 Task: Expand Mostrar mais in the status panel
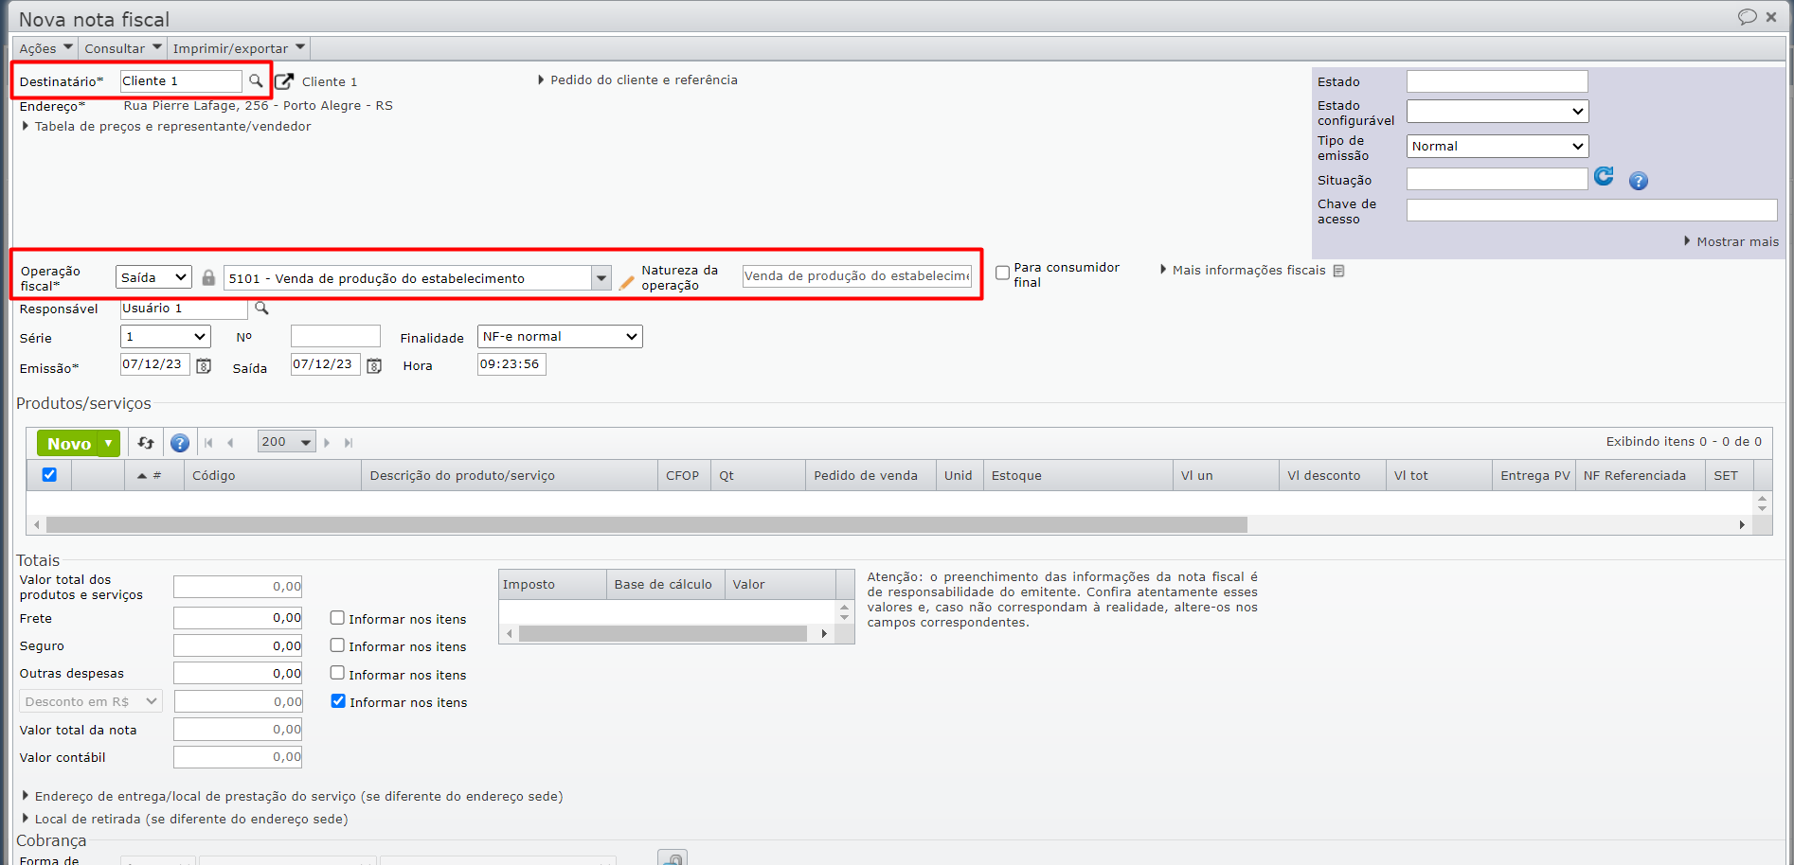pyautogui.click(x=1731, y=242)
